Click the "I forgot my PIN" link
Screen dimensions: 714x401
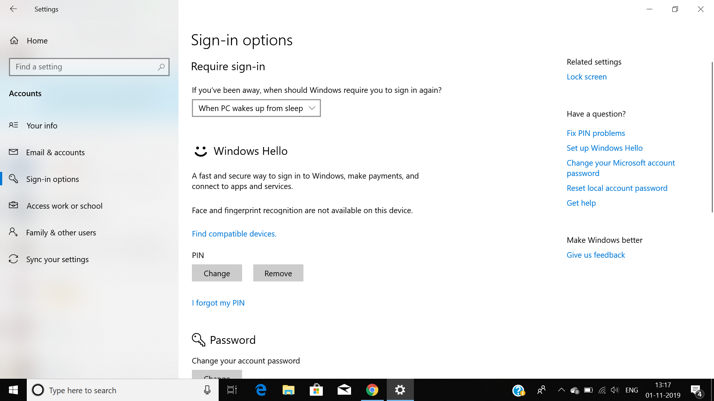click(218, 303)
